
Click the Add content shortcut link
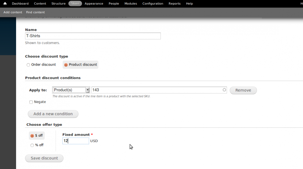(13, 12)
